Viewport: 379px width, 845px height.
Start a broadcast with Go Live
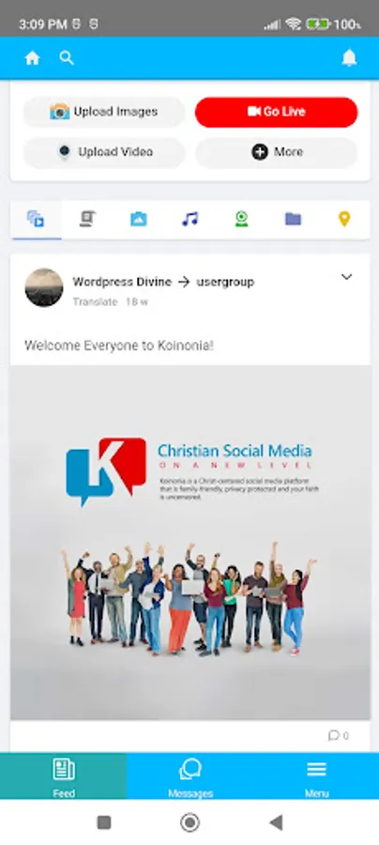[276, 112]
